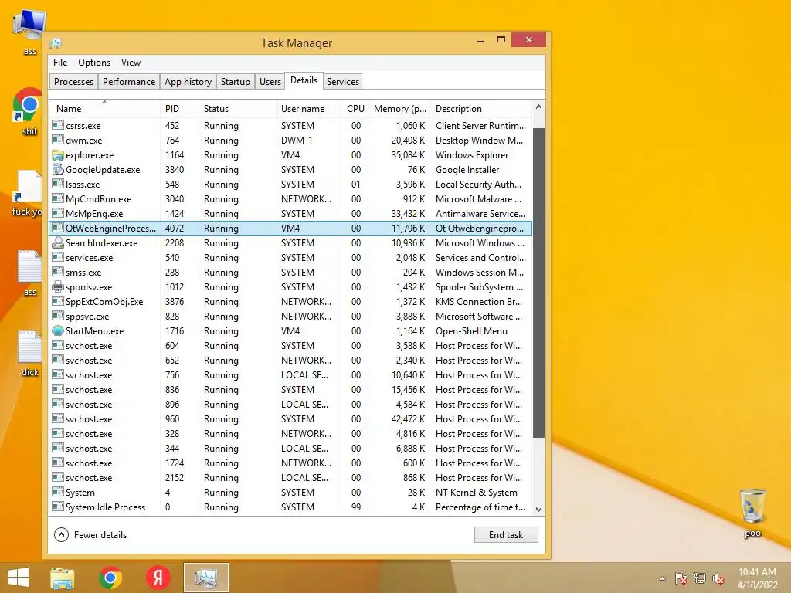Screen dimensions: 791x593
Task: Click the Windows Explorer description cell
Action: click(472, 154)
